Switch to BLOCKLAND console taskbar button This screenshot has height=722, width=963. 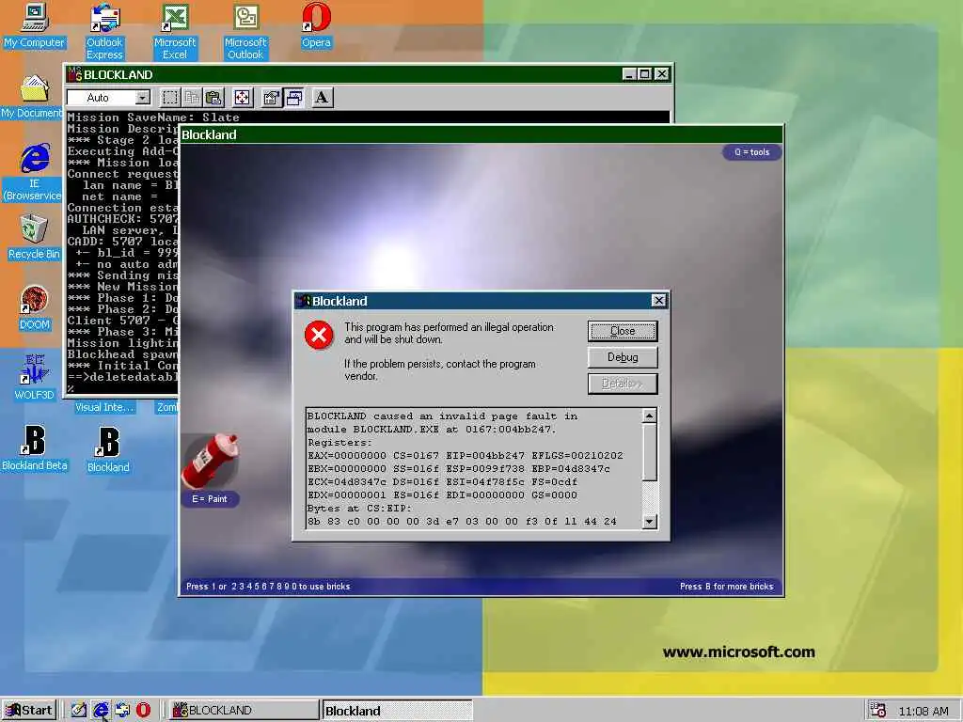[x=244, y=711]
